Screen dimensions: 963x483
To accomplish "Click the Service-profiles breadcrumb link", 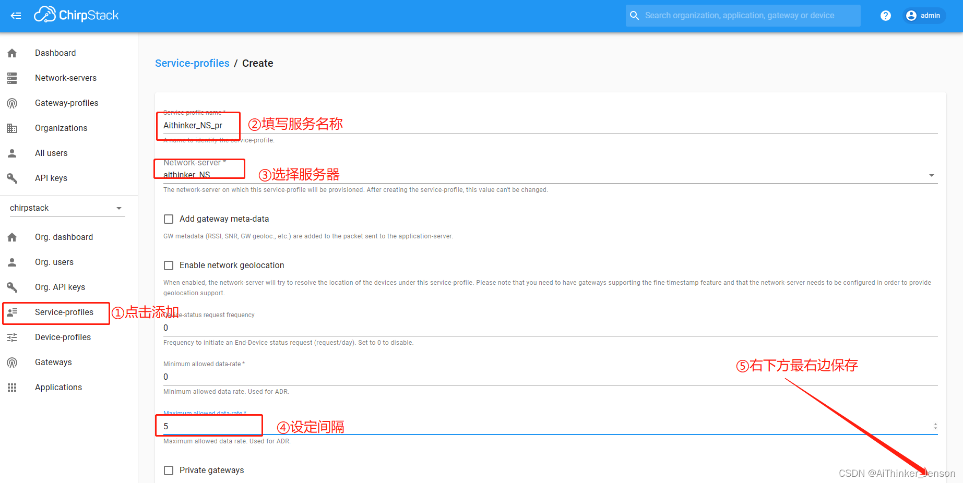I will point(192,63).
